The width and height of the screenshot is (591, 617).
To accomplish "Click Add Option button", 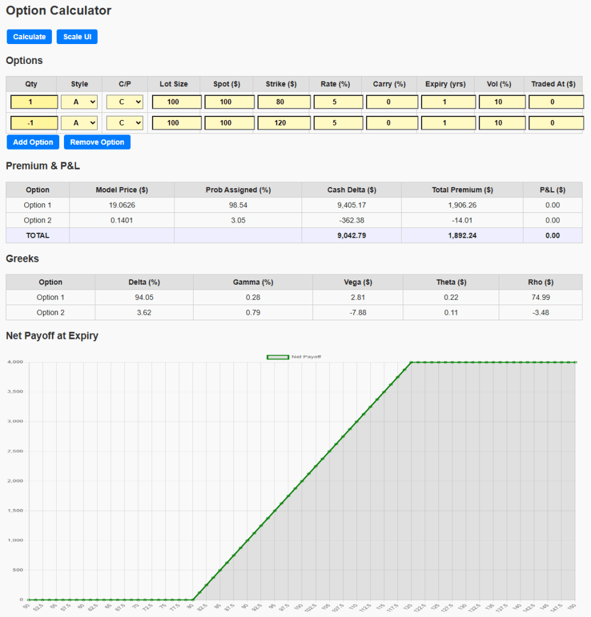I will pyautogui.click(x=33, y=142).
